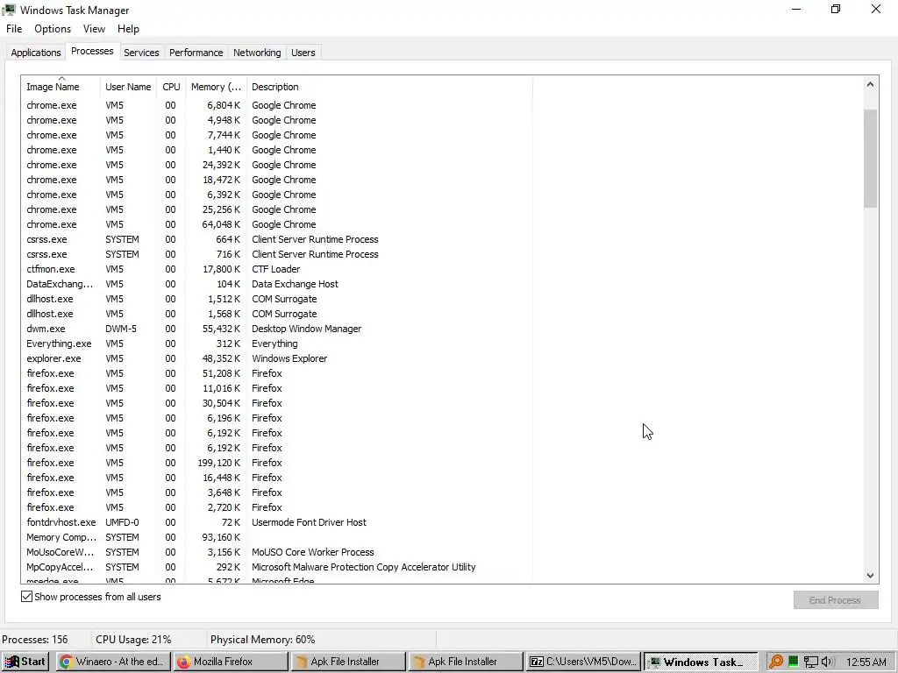Click the process list scrollbar thumb
The width and height of the screenshot is (898, 673).
(x=870, y=159)
